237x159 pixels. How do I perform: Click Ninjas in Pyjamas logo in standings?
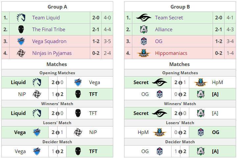click(x=21, y=53)
